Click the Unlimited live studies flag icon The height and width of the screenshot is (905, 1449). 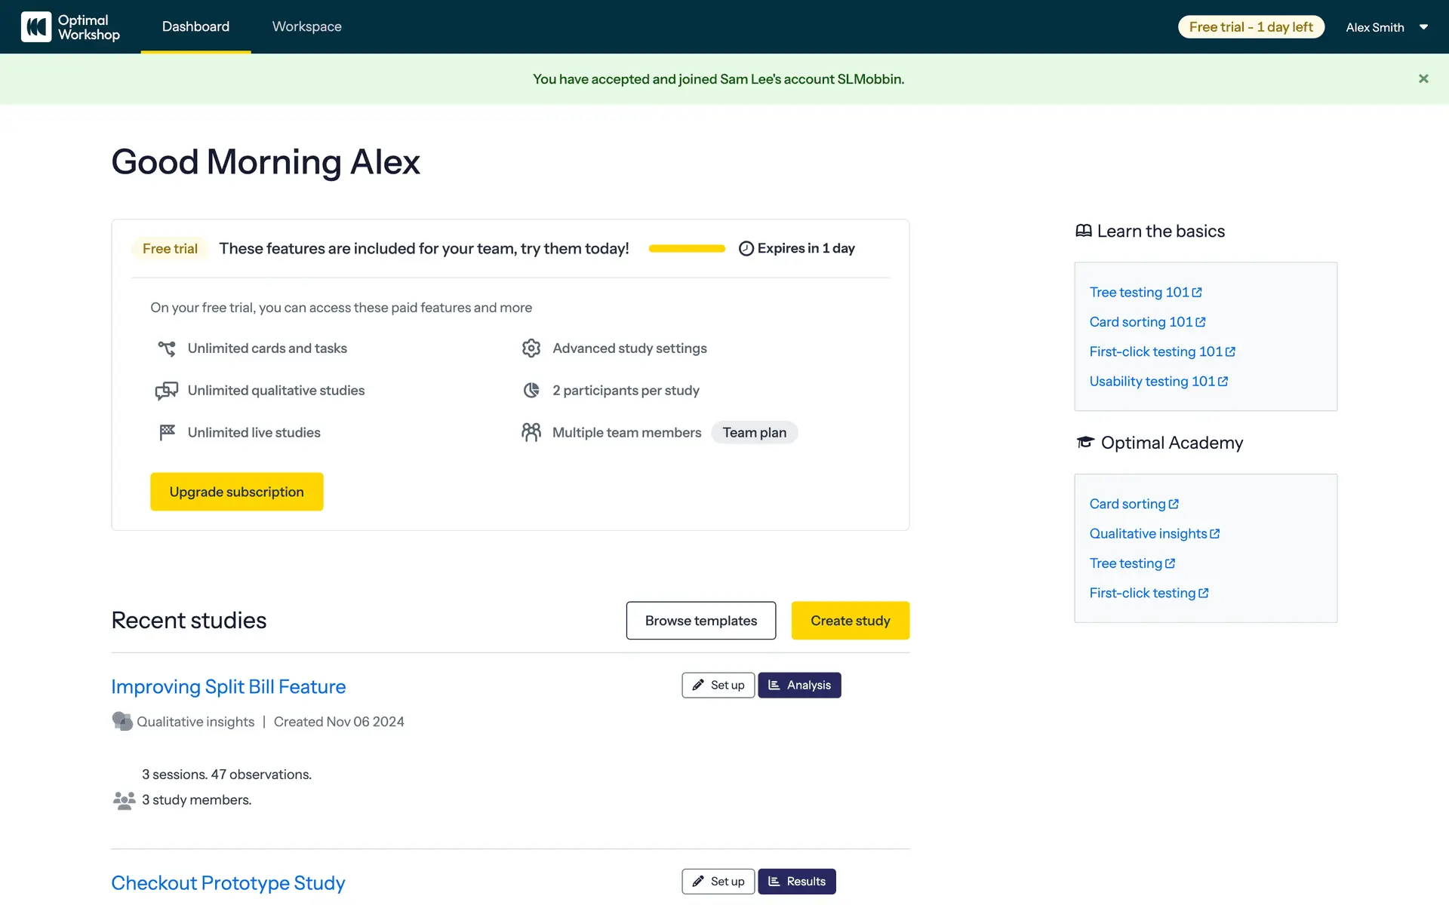coord(167,432)
